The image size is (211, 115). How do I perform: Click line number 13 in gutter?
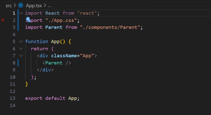pos(13,98)
